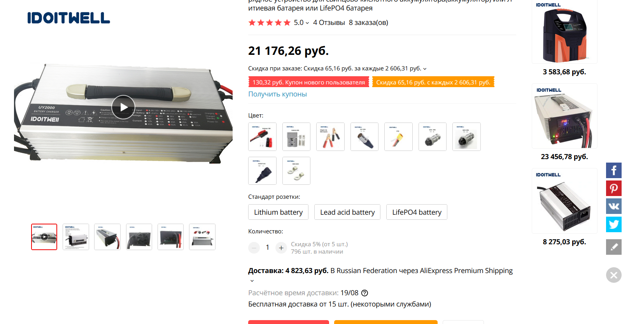Share the product on Facebook

click(613, 170)
